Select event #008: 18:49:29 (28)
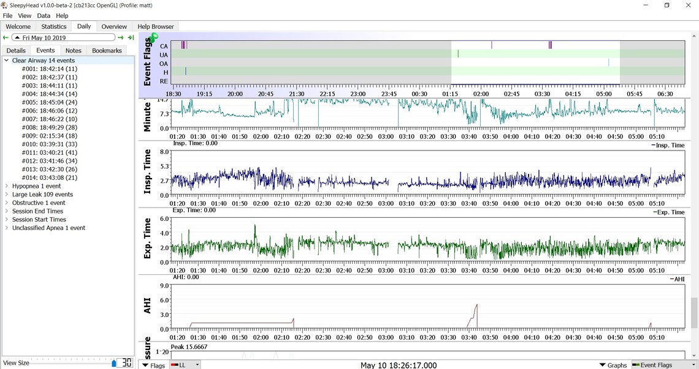 50,127
